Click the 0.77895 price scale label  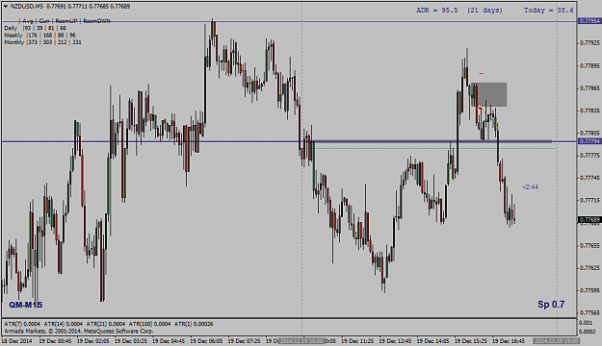coord(589,66)
